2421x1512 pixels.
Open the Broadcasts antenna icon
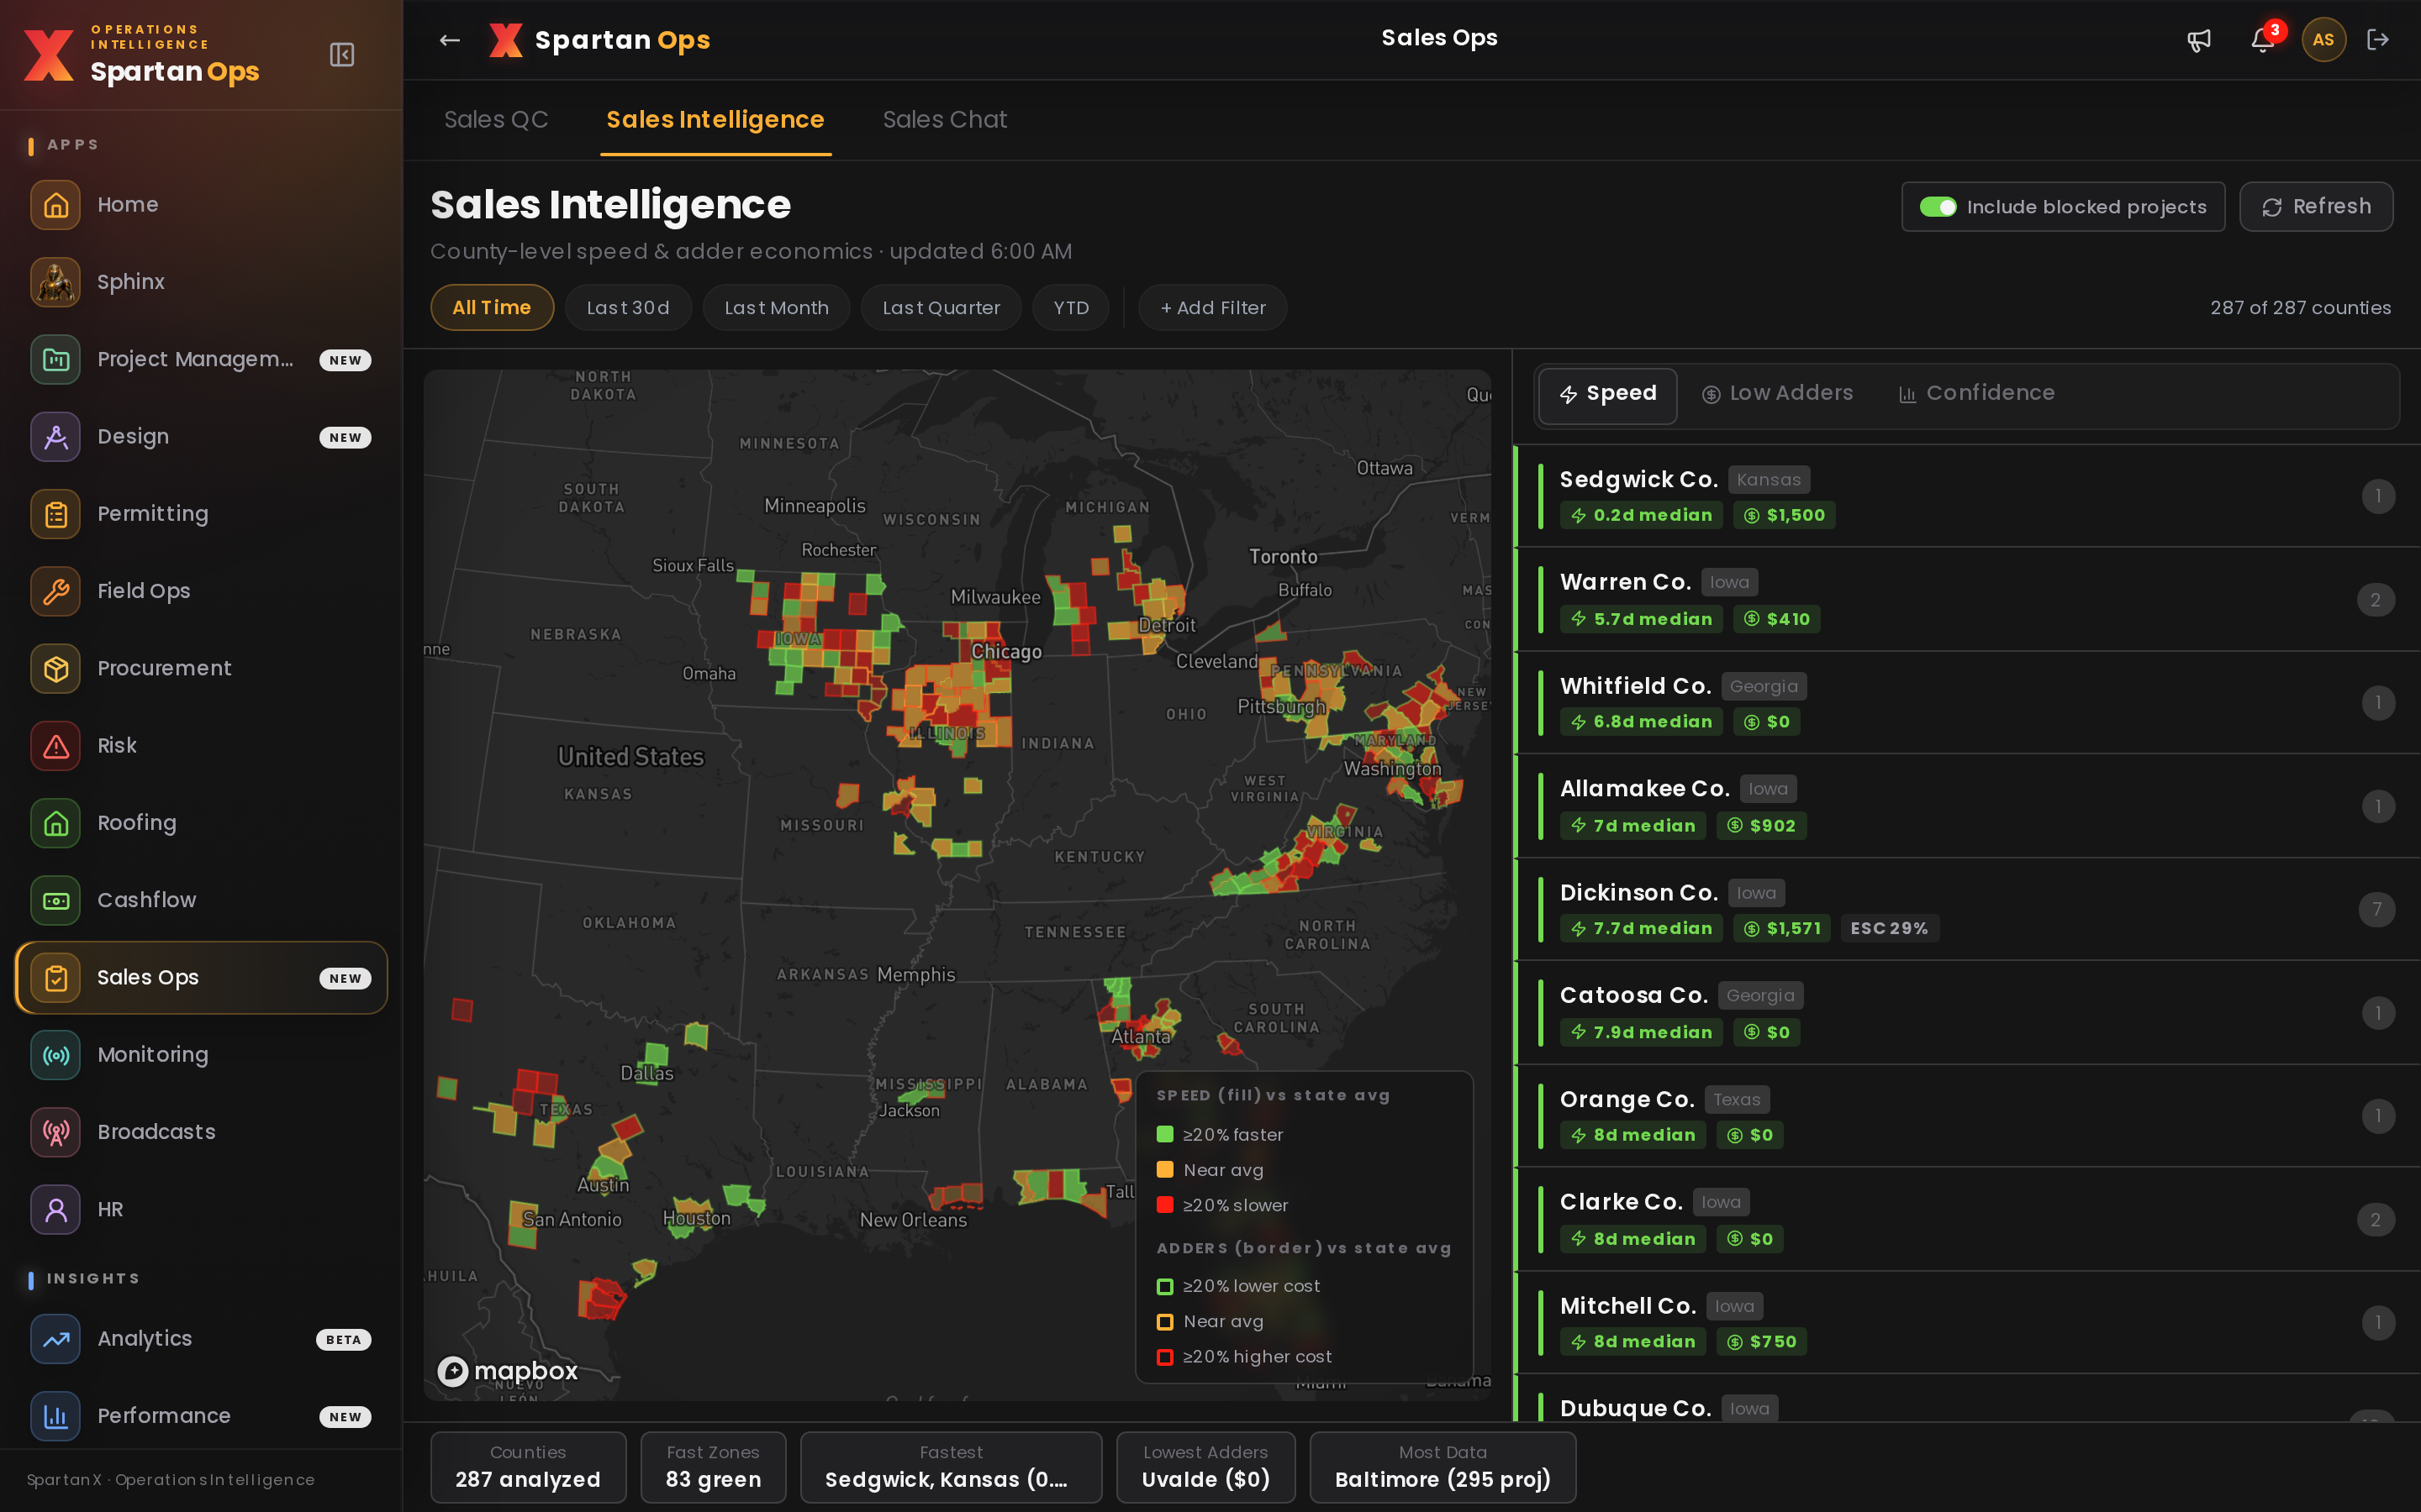(x=55, y=1132)
